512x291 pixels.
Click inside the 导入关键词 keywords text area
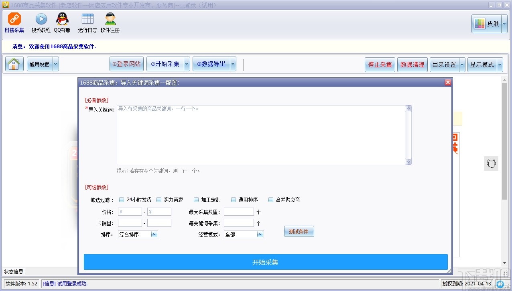tap(263, 134)
